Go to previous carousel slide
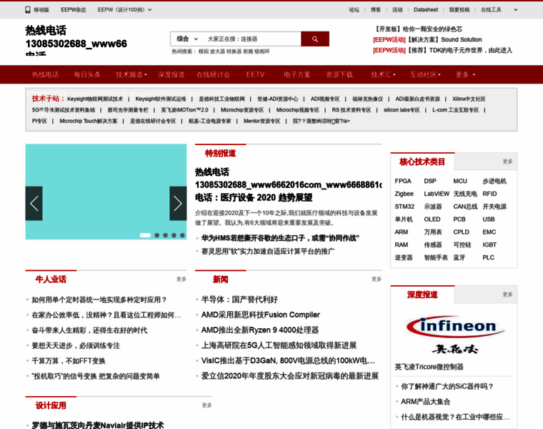Viewport: 543px width, 429px height. point(34,203)
